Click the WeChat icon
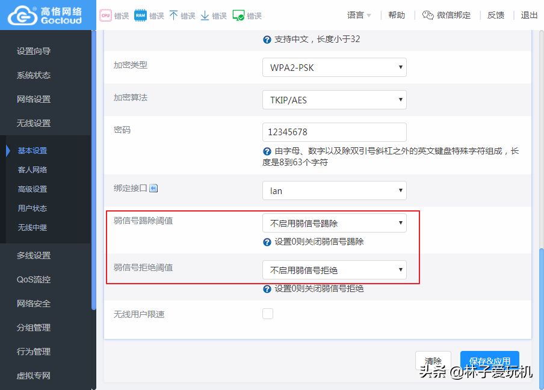Viewport: 544px width, 390px height. [428, 15]
